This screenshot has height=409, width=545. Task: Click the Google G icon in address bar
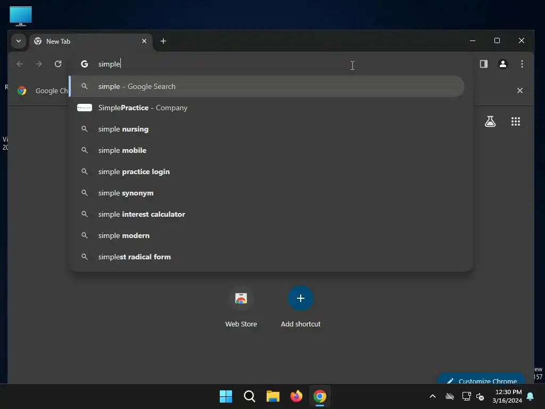pyautogui.click(x=85, y=64)
